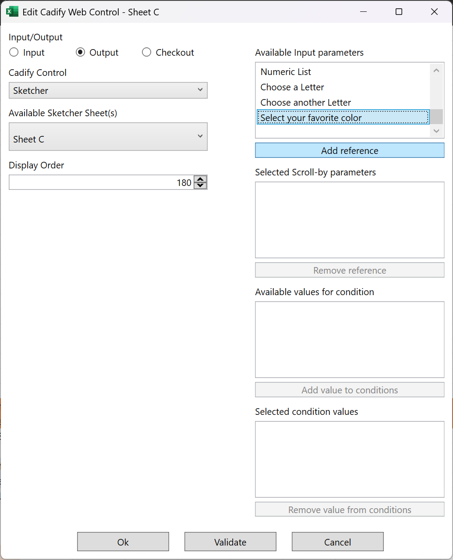Click the Remove reference button

350,270
